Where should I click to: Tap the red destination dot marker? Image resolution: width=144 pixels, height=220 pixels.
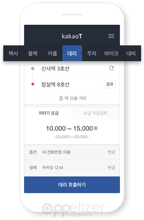[x=33, y=84]
